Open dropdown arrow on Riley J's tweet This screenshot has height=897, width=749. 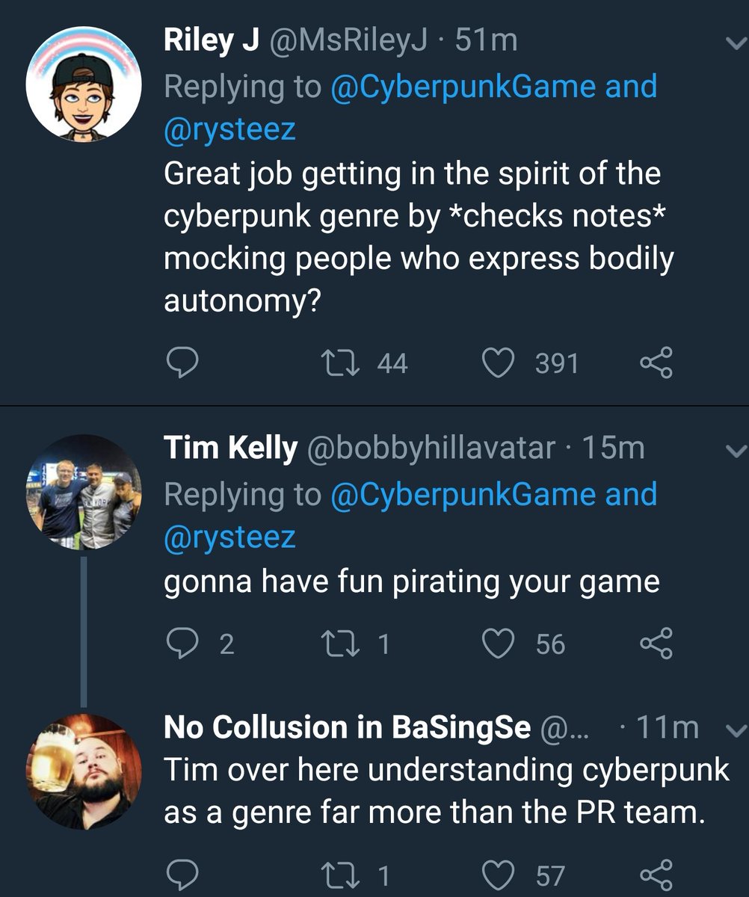735,45
